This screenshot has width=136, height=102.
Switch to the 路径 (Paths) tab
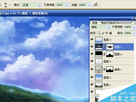pos(112,23)
